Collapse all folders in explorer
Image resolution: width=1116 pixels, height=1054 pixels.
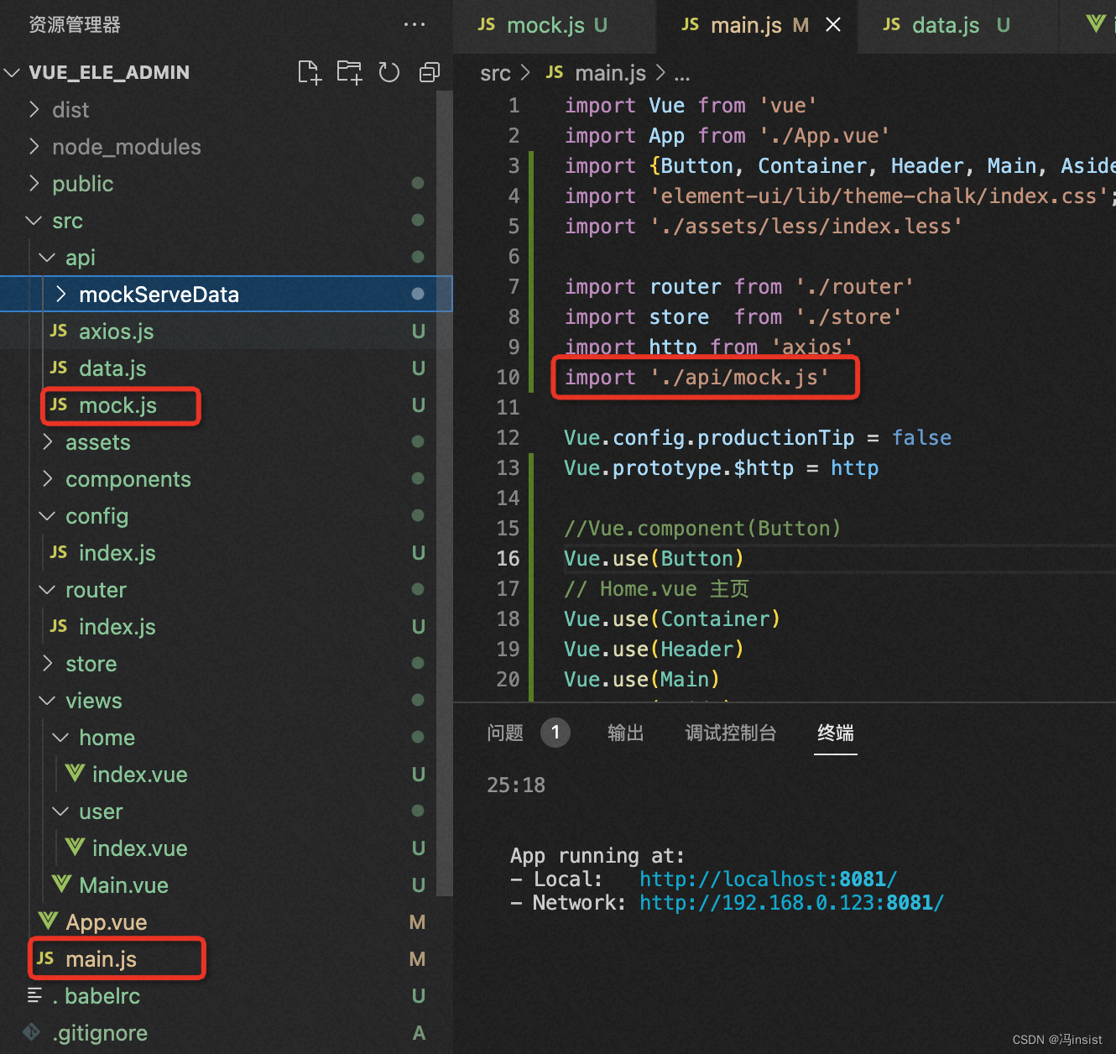[429, 73]
